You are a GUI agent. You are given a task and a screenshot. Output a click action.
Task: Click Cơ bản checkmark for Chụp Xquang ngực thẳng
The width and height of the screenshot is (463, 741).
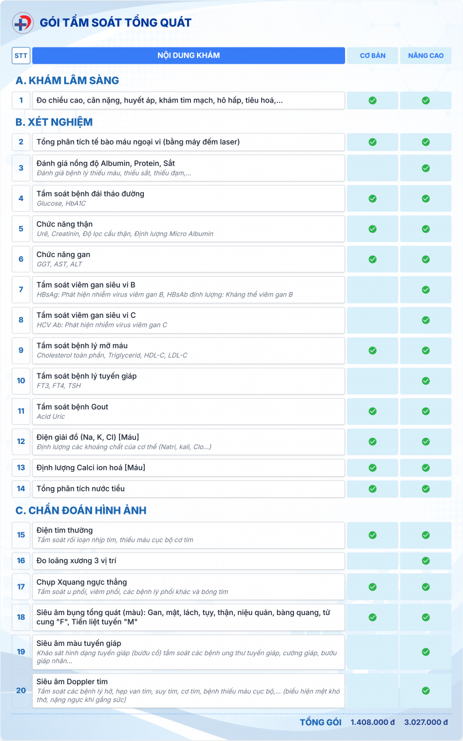[372, 587]
